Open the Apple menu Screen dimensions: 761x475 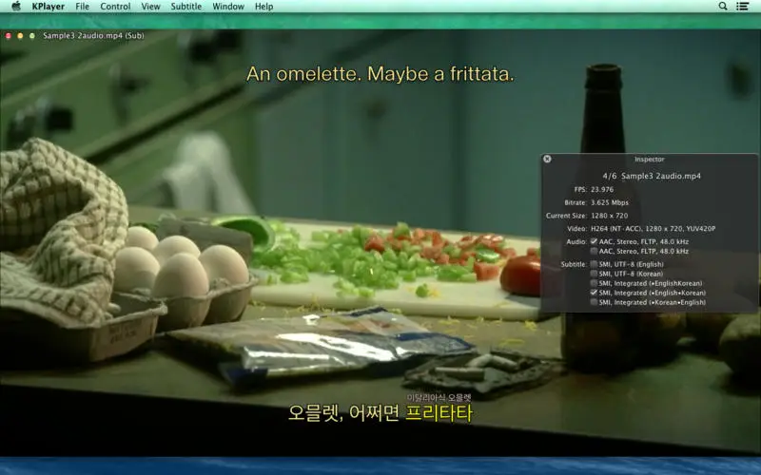[16, 7]
